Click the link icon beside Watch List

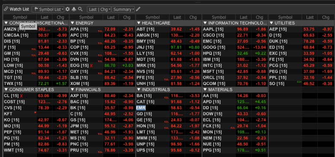click(6, 9)
